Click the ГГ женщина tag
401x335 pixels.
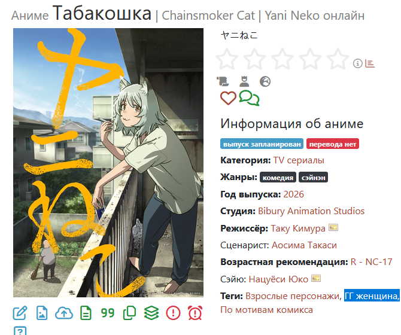372,296
